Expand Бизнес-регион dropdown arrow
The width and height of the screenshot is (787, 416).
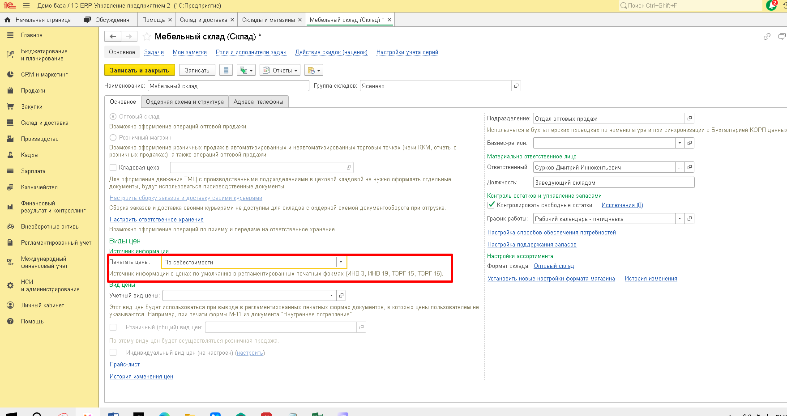[680, 143]
